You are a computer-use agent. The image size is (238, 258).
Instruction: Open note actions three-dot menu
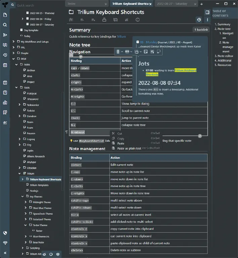[207, 20]
